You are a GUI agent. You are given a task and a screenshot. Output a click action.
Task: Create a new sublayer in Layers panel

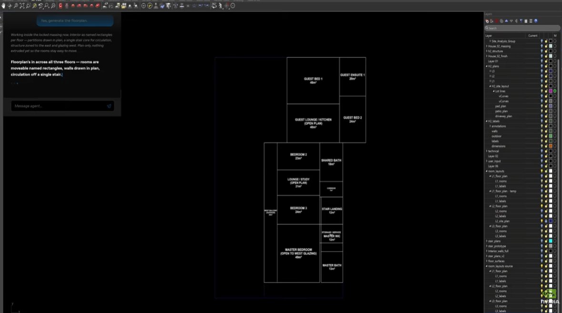click(x=491, y=21)
